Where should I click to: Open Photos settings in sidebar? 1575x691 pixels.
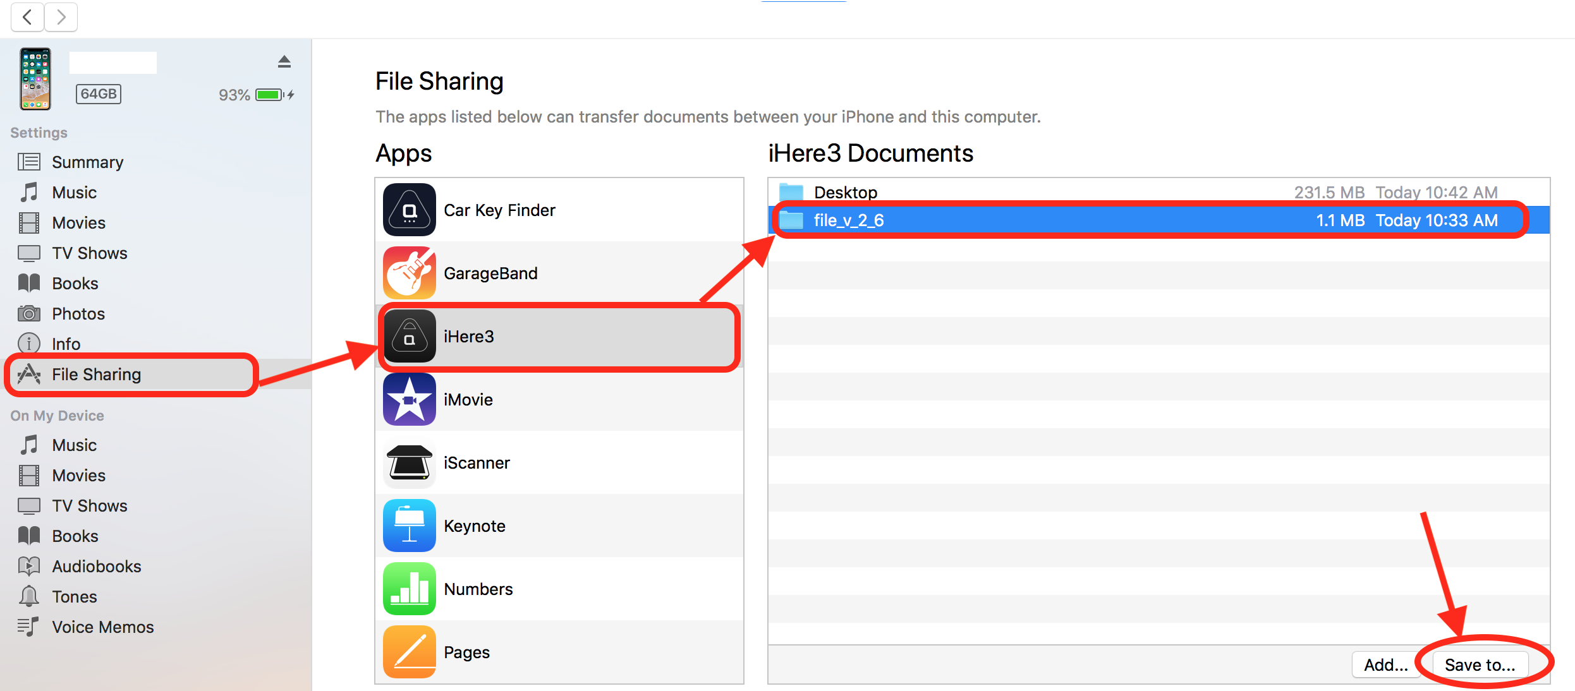point(78,314)
